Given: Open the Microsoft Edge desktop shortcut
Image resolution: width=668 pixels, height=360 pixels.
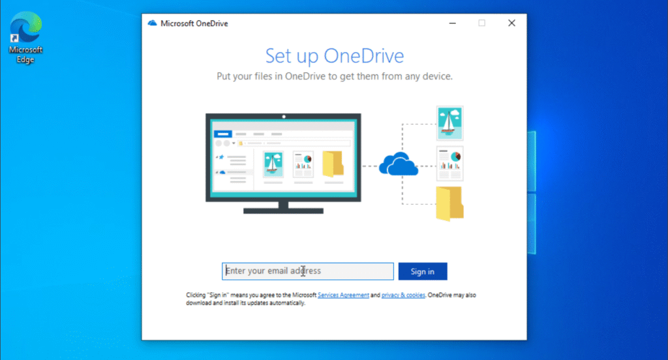Looking at the screenshot, I should [x=25, y=37].
